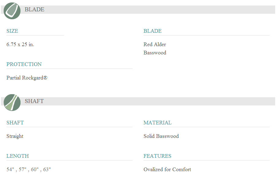Click the LENGTH heading

tap(17, 156)
